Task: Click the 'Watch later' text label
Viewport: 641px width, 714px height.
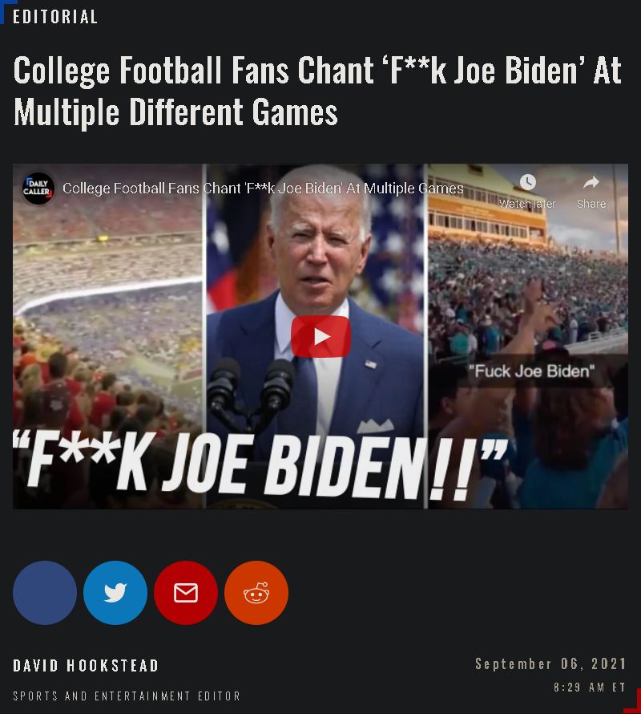Action: point(527,204)
